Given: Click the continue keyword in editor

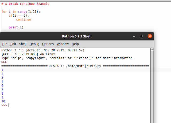Looking at the screenshot, I should [x=24, y=20].
